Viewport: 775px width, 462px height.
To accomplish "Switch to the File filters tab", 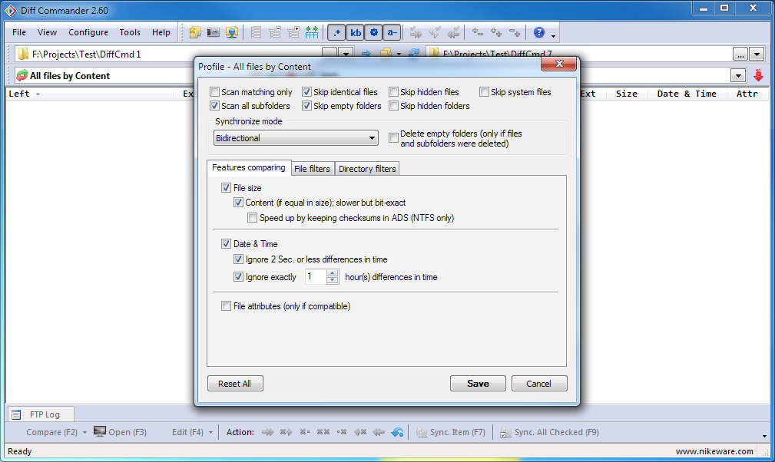I will (x=312, y=169).
